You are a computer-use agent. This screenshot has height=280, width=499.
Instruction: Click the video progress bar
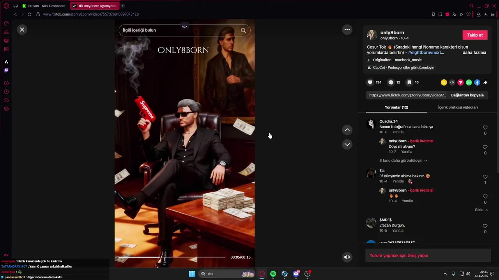click(x=172, y=257)
